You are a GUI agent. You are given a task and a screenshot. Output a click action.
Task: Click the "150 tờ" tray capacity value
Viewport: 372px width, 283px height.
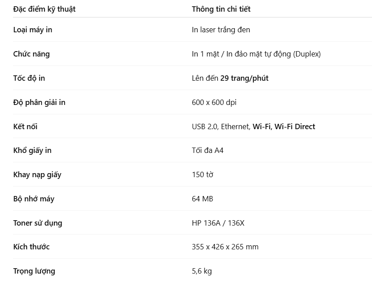[202, 174]
